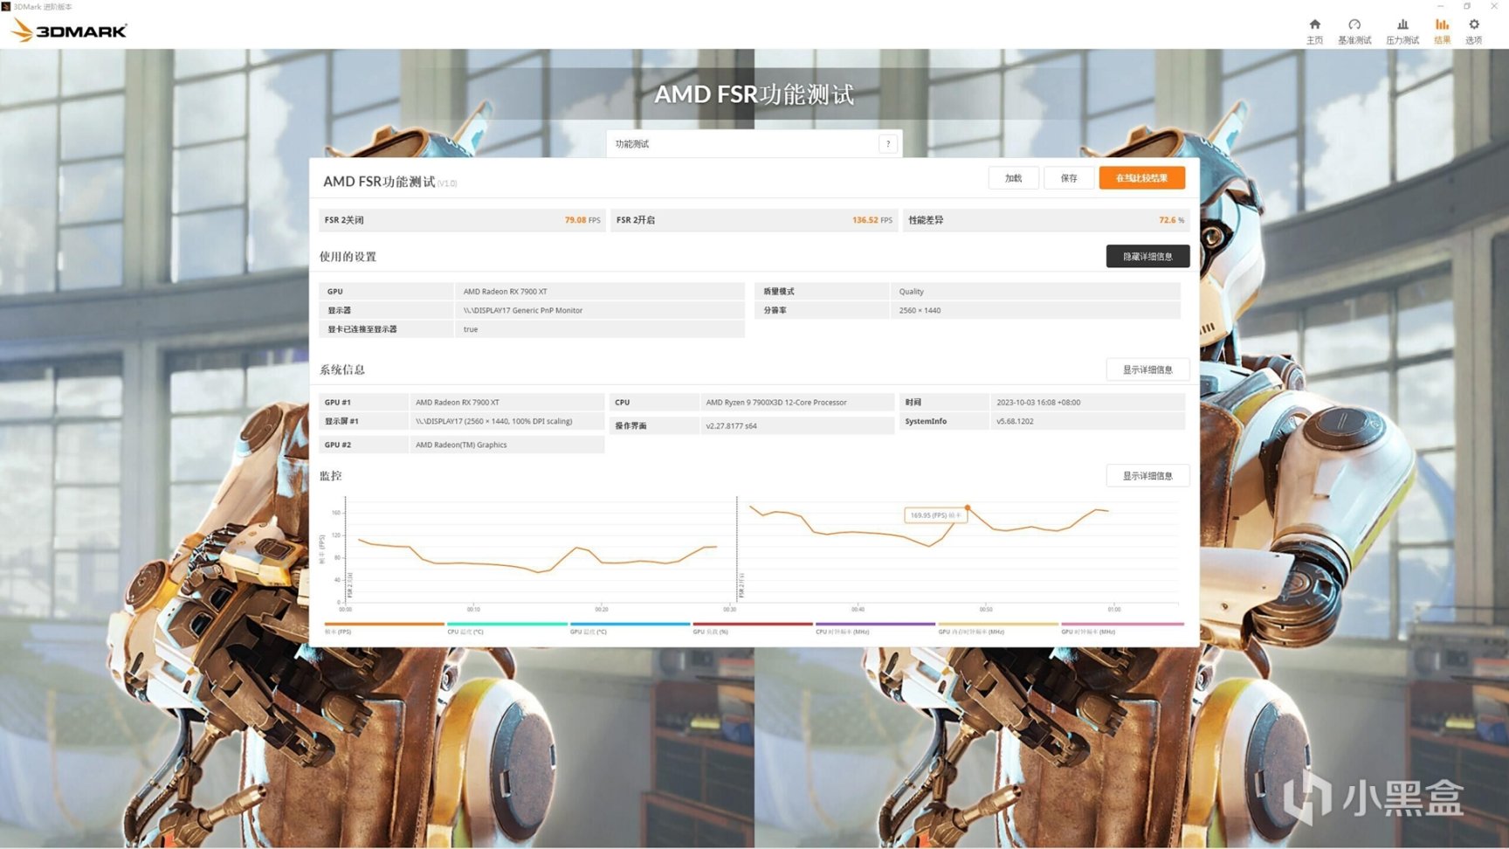Click the orange 在线比较结果 button
The width and height of the screenshot is (1509, 849).
click(x=1142, y=178)
